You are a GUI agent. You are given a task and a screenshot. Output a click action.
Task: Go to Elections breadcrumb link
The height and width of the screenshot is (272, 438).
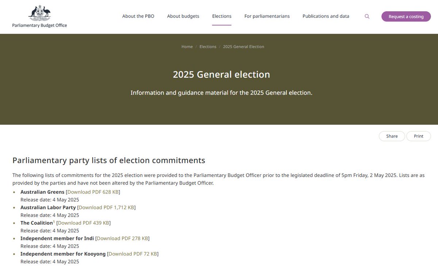208,47
